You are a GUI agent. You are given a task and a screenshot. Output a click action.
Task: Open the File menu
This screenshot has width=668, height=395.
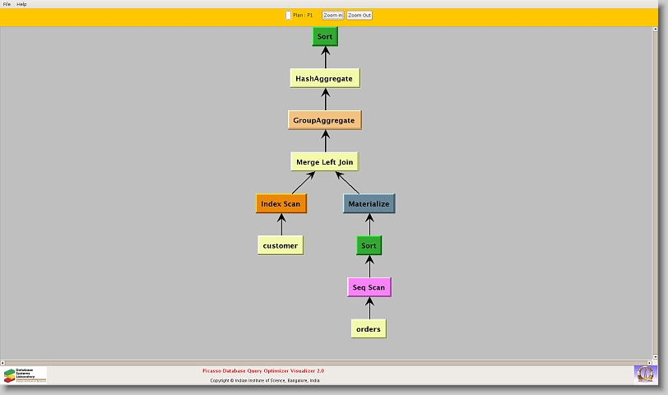coord(7,4)
